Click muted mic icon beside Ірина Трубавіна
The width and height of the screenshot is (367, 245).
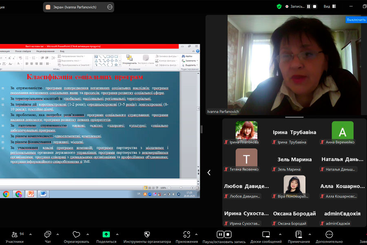274,142
